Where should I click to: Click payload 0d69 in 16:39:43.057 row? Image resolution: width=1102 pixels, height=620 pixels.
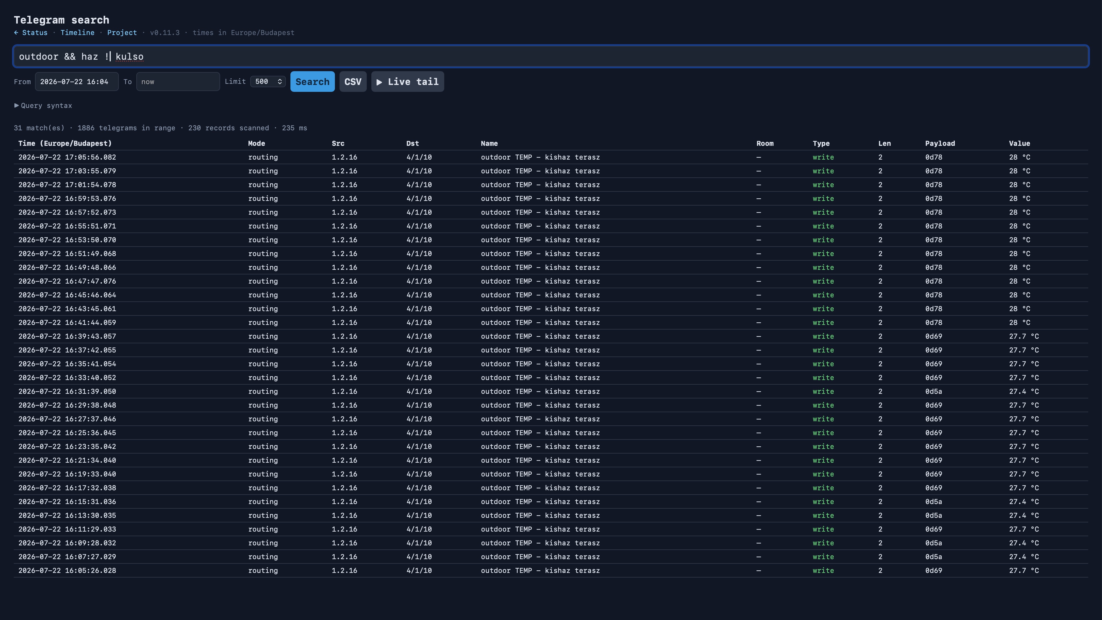934,336
